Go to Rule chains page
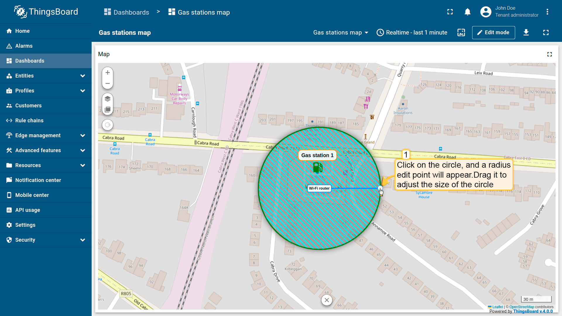Image resolution: width=562 pixels, height=316 pixels. coord(29,121)
